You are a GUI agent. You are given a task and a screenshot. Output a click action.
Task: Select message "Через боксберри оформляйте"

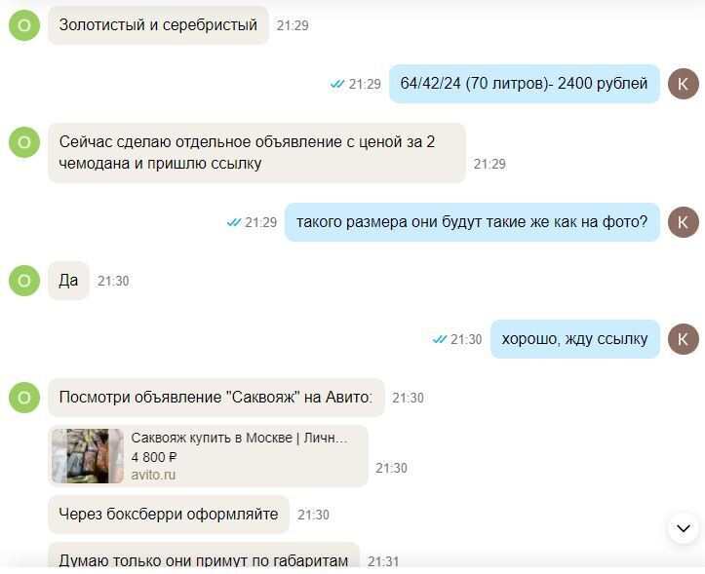point(169,515)
